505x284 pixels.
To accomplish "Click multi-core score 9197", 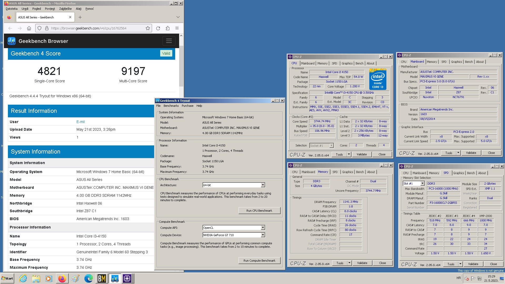I will (133, 71).
